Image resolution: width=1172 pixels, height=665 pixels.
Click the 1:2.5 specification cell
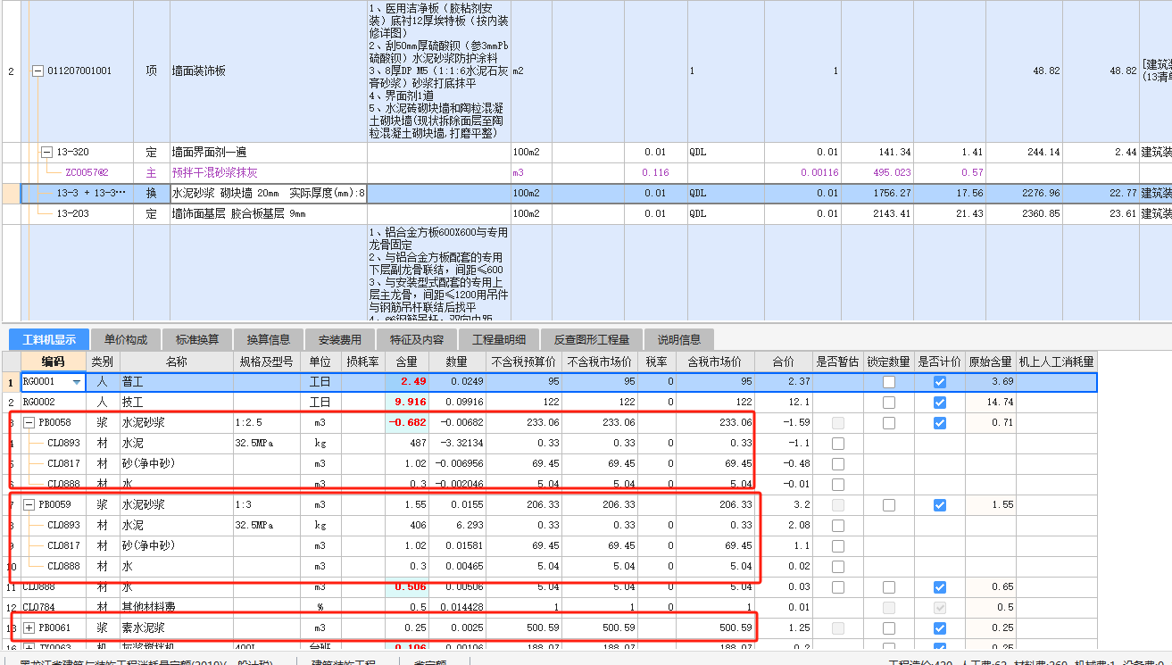[267, 423]
